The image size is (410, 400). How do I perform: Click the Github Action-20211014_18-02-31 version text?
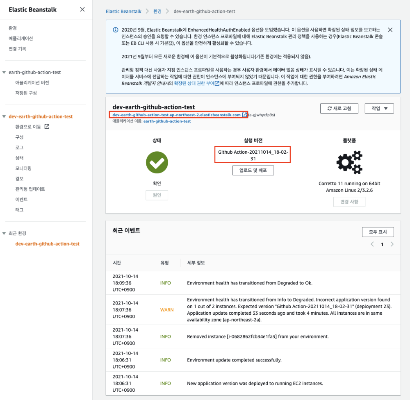pos(253,155)
